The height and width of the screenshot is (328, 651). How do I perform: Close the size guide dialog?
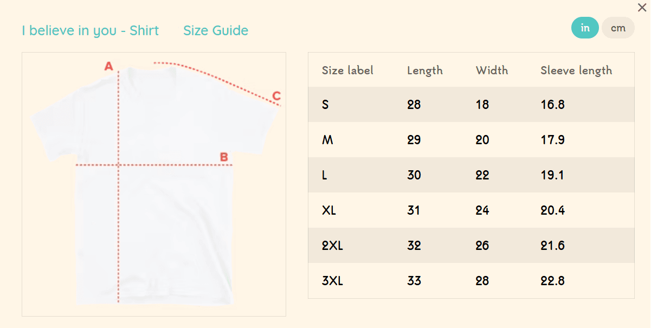642,8
